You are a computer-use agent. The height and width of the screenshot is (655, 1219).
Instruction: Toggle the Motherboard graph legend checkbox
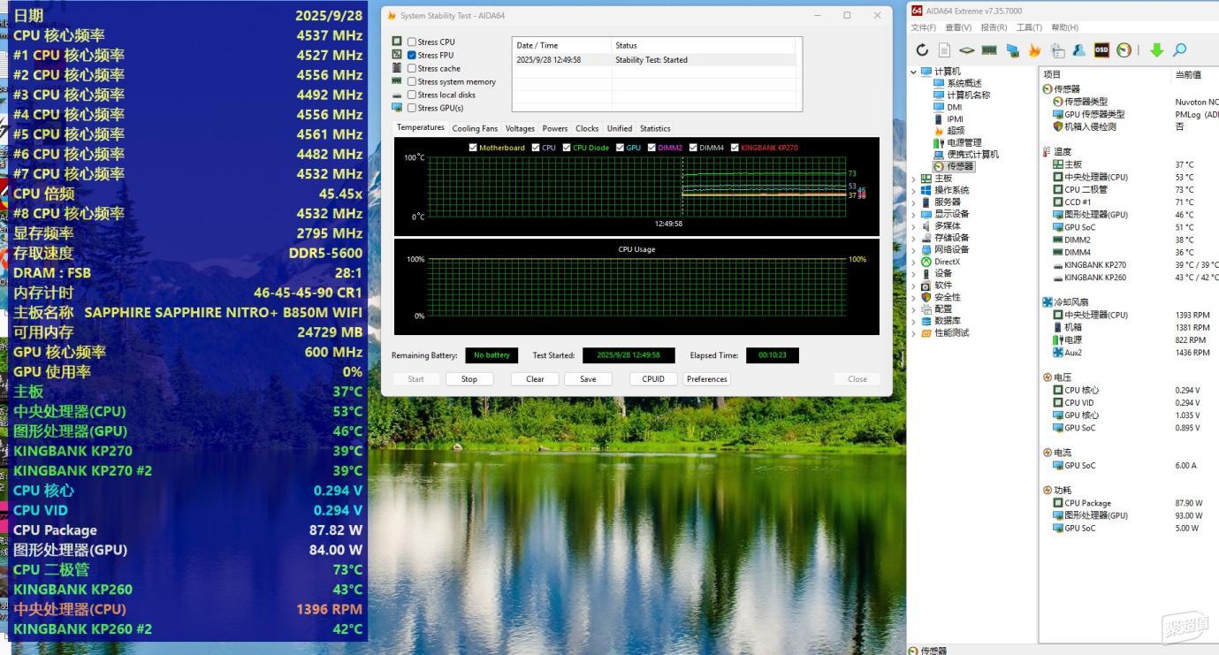click(473, 148)
